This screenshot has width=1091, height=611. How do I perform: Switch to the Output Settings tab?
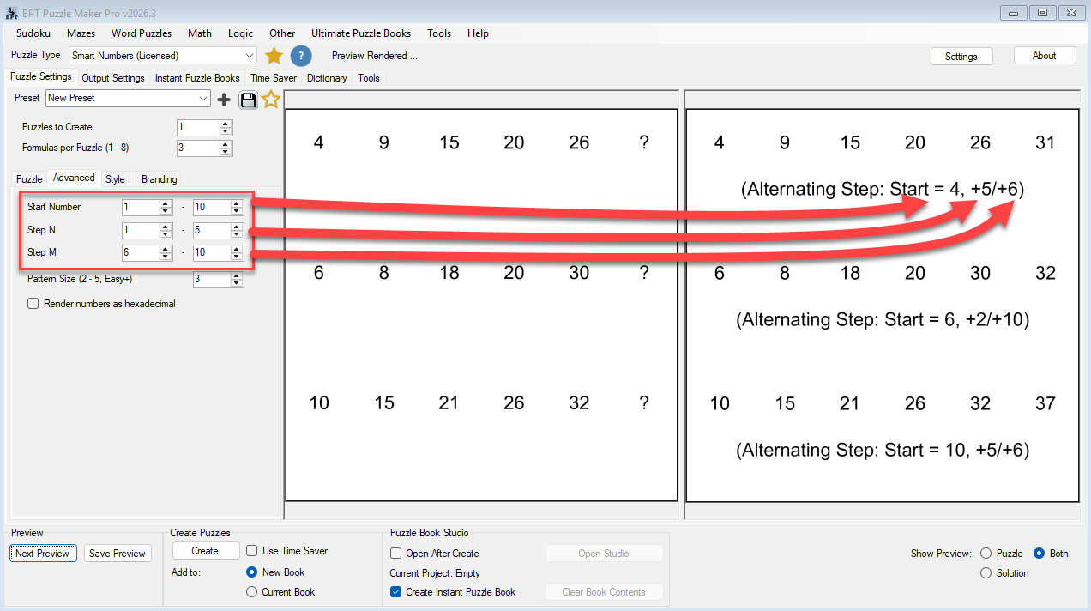point(113,78)
